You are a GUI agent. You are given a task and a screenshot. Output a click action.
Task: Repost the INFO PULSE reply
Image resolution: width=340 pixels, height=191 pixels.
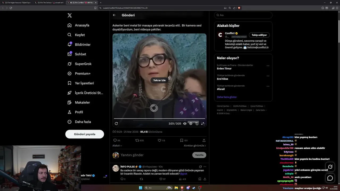pos(141,179)
